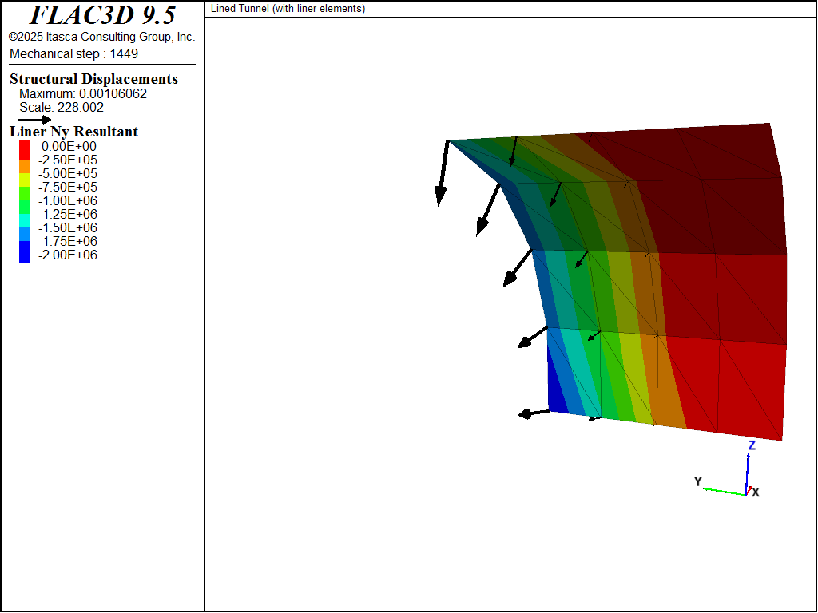This screenshot has height=613, width=818.
Task: Click 'Maximum: 0.00106062' value
Action: tap(83, 94)
